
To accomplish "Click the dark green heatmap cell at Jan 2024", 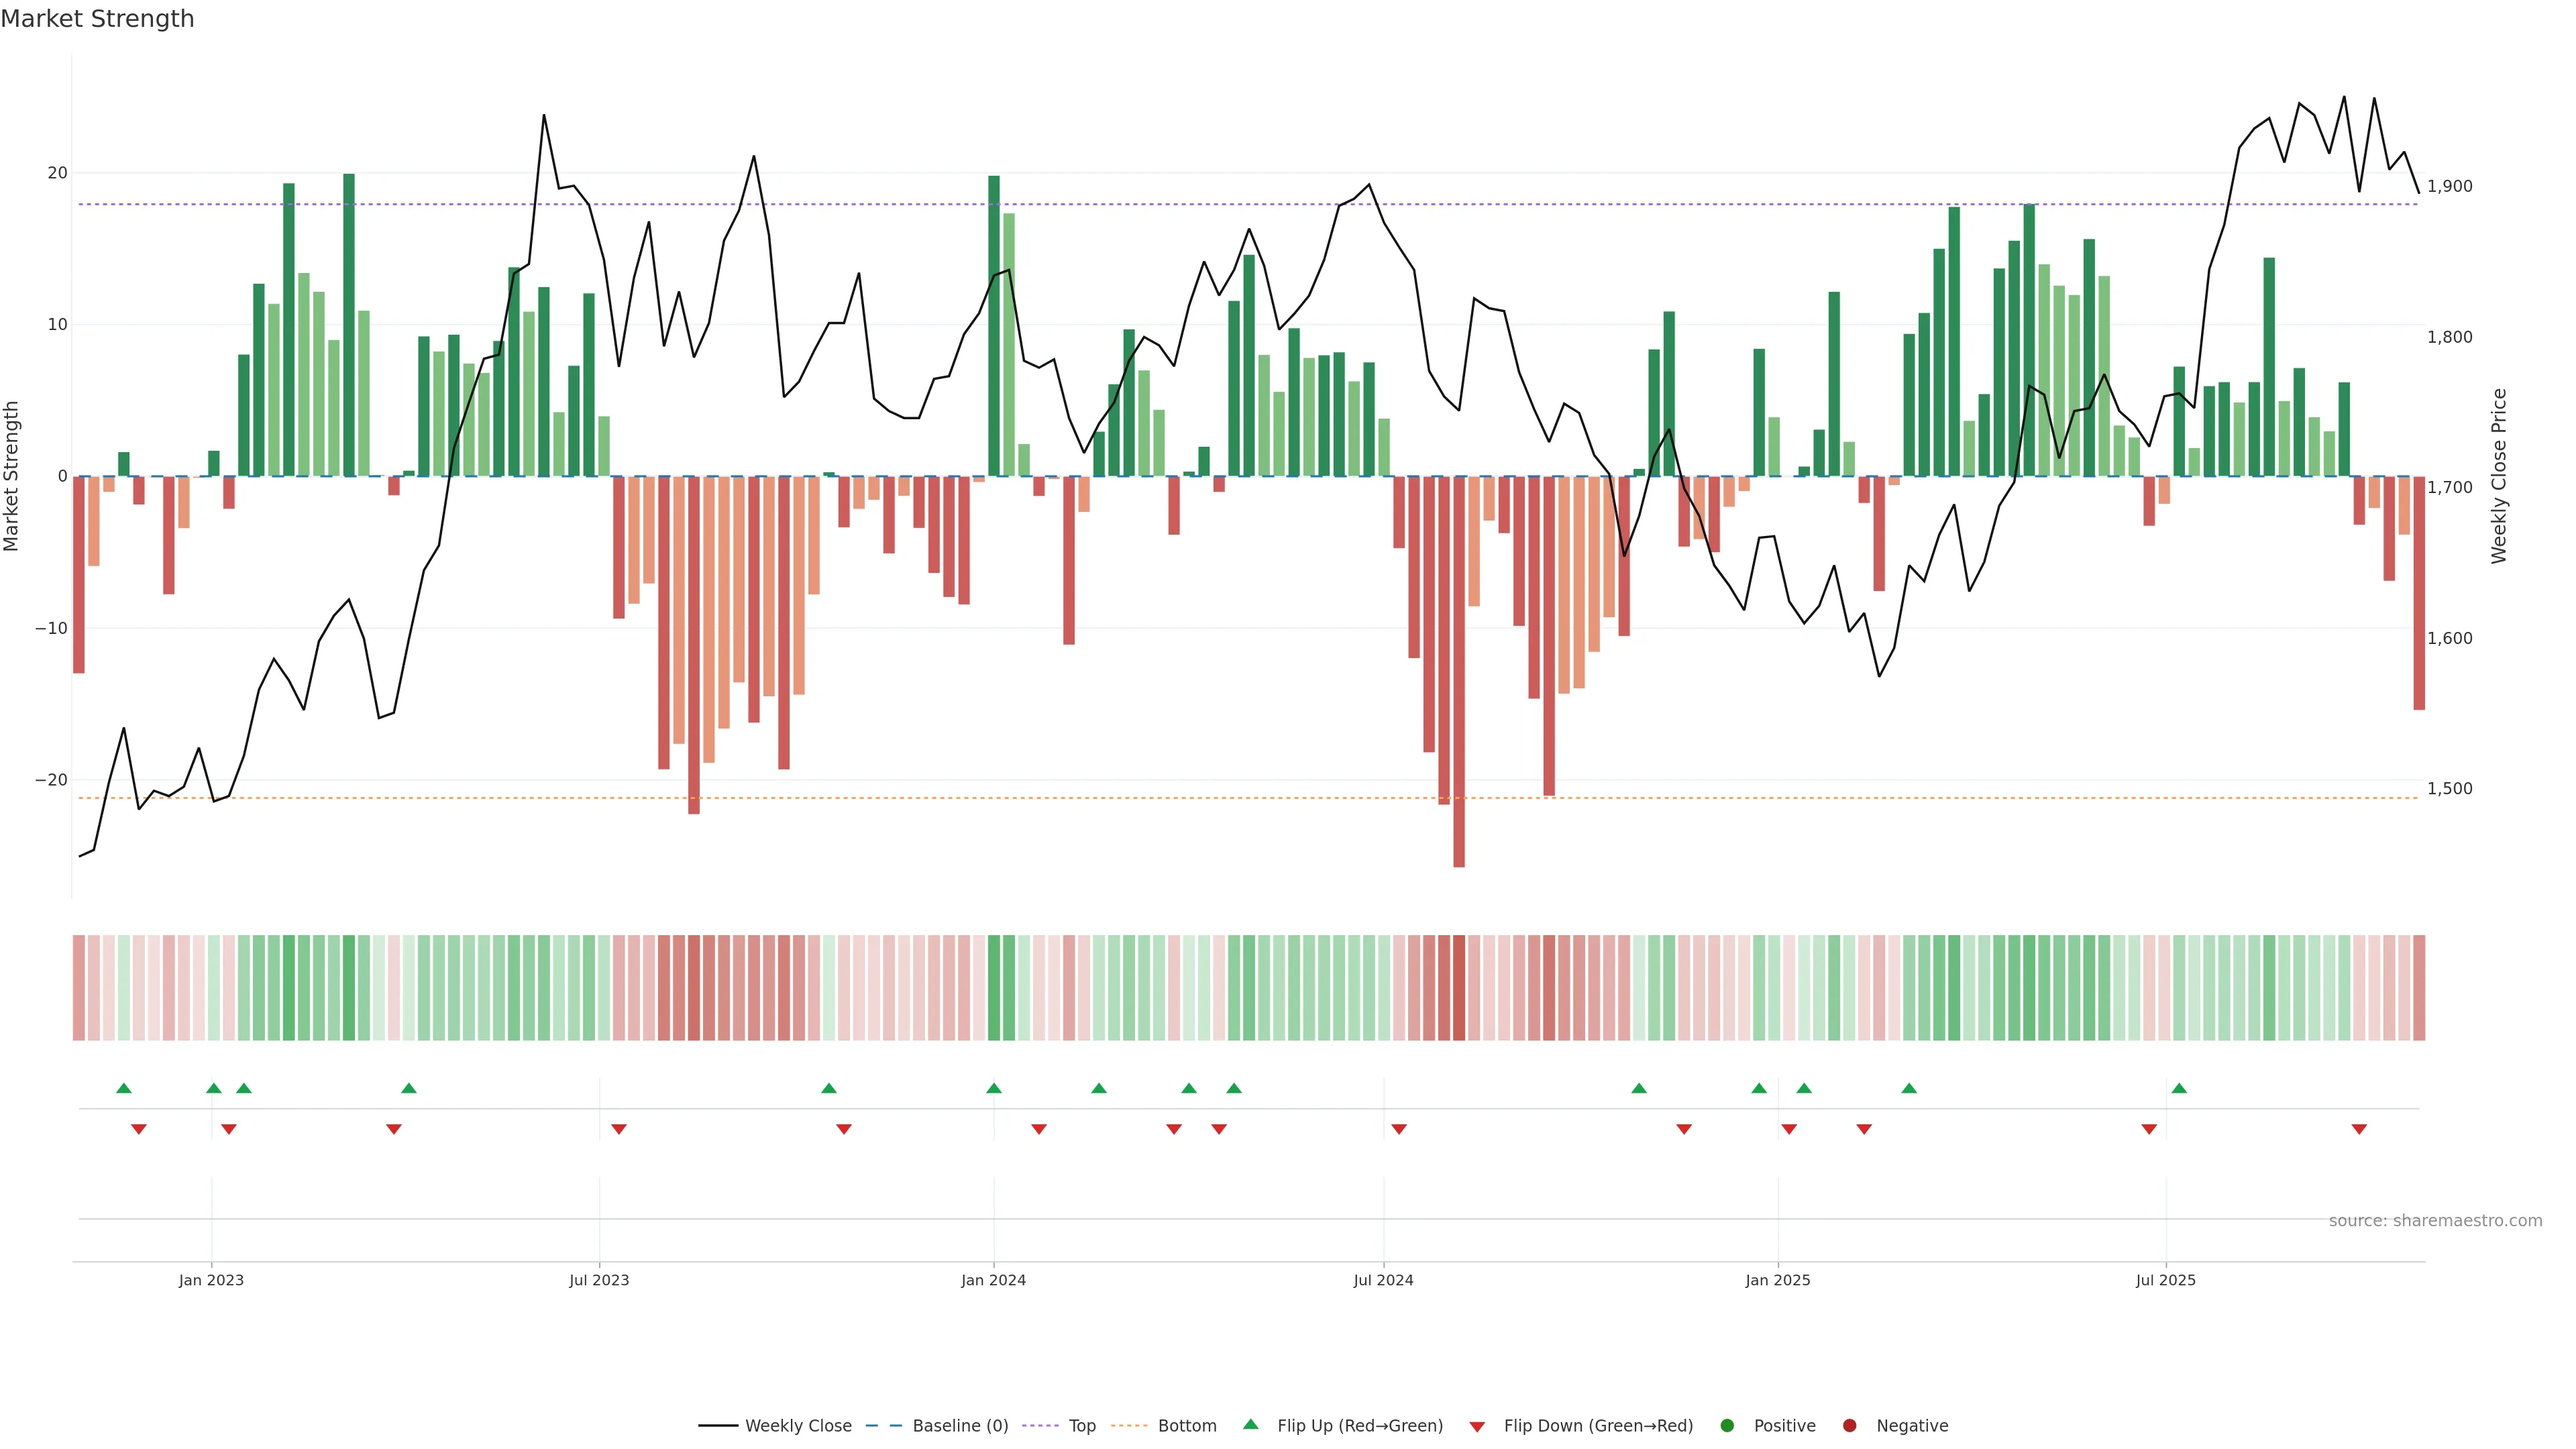I will click(x=994, y=988).
